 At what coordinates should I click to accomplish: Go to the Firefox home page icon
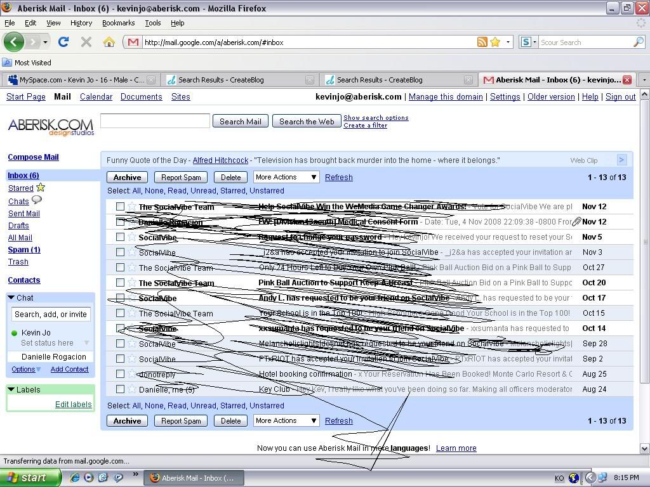coord(109,42)
